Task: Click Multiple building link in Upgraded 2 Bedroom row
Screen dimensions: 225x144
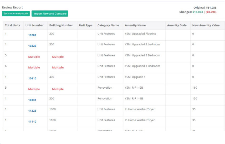Action: pos(58,57)
